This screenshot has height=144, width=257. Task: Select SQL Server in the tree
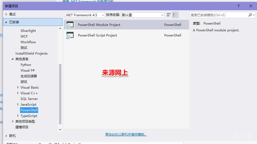click(x=29, y=99)
